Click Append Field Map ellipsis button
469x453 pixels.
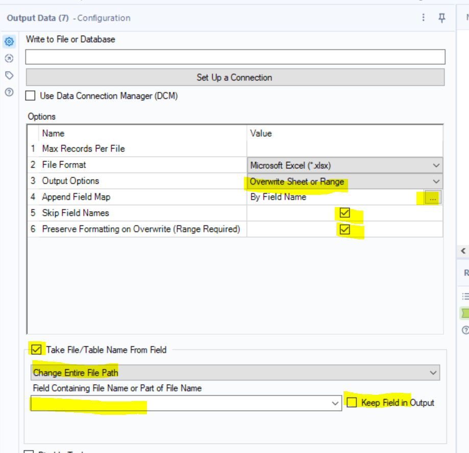click(x=433, y=198)
